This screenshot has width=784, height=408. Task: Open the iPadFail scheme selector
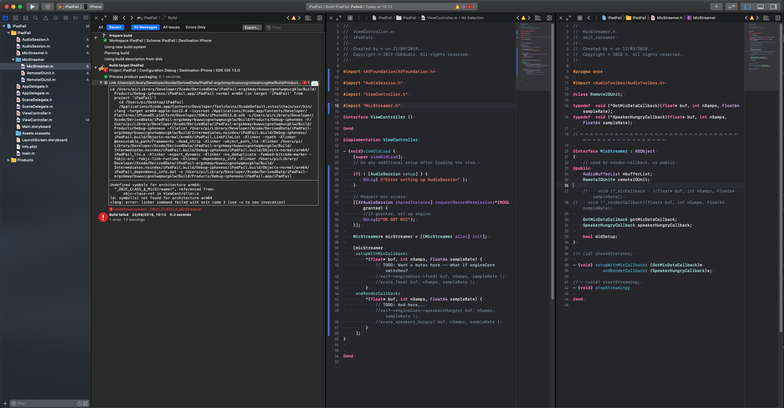coord(70,7)
